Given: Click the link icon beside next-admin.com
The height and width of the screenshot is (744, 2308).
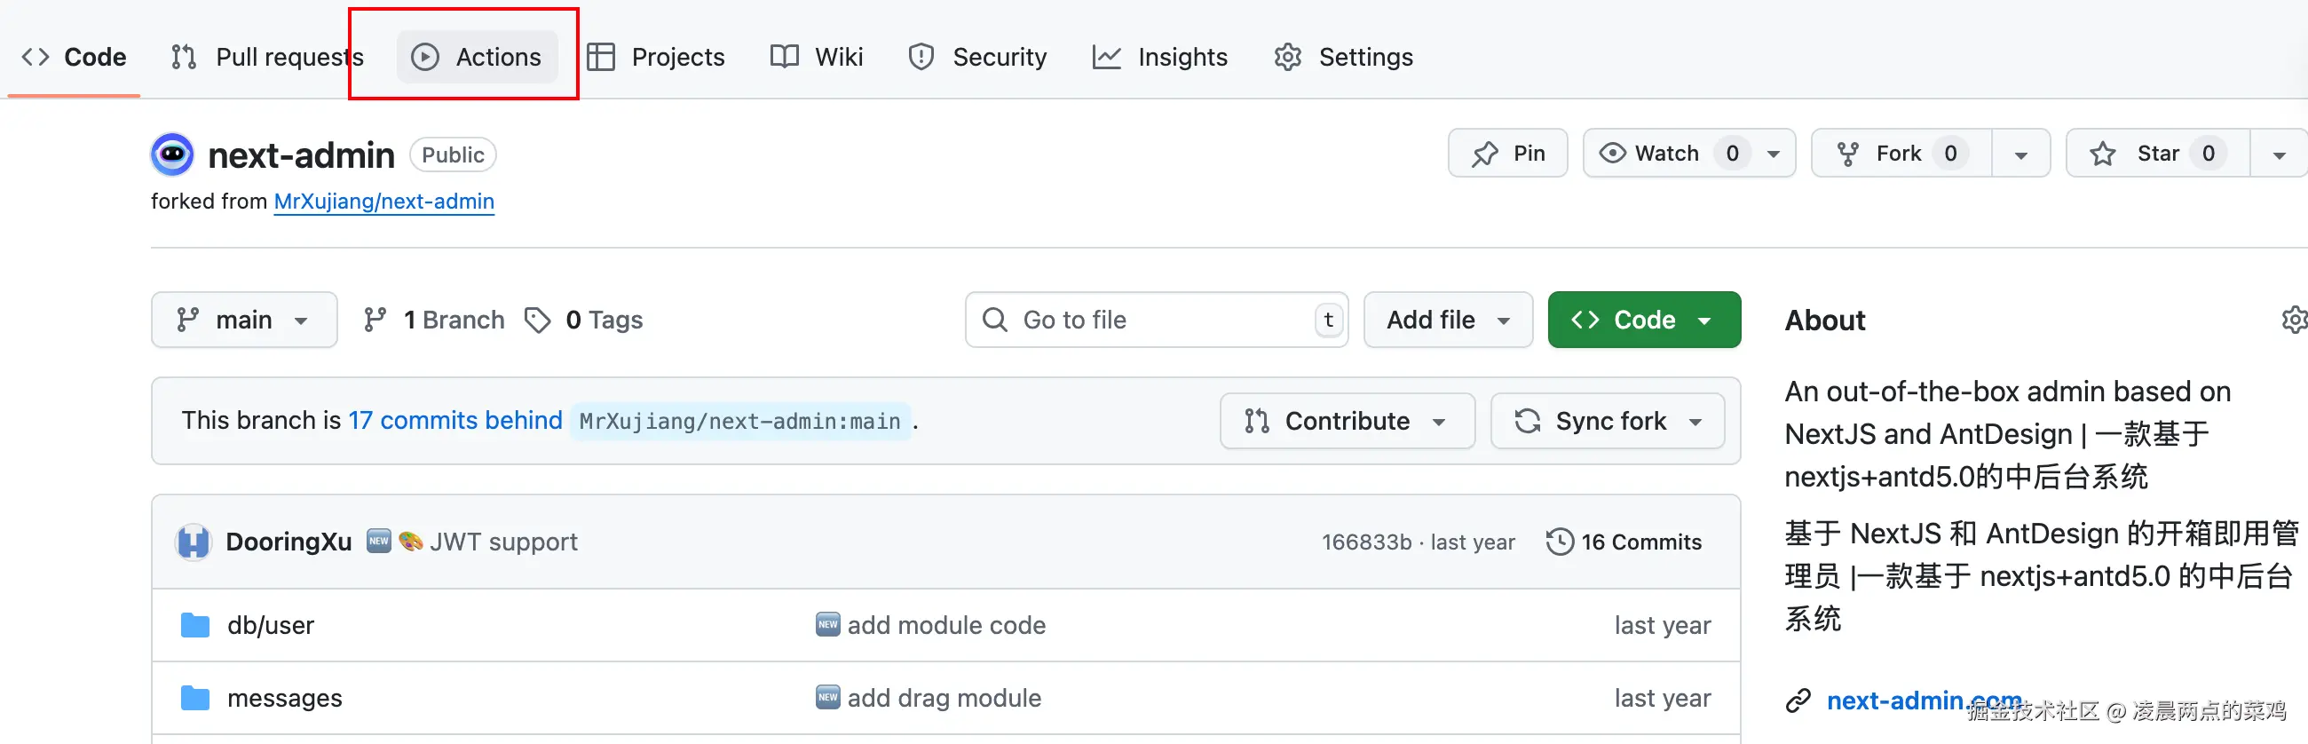Looking at the screenshot, I should 1798,701.
